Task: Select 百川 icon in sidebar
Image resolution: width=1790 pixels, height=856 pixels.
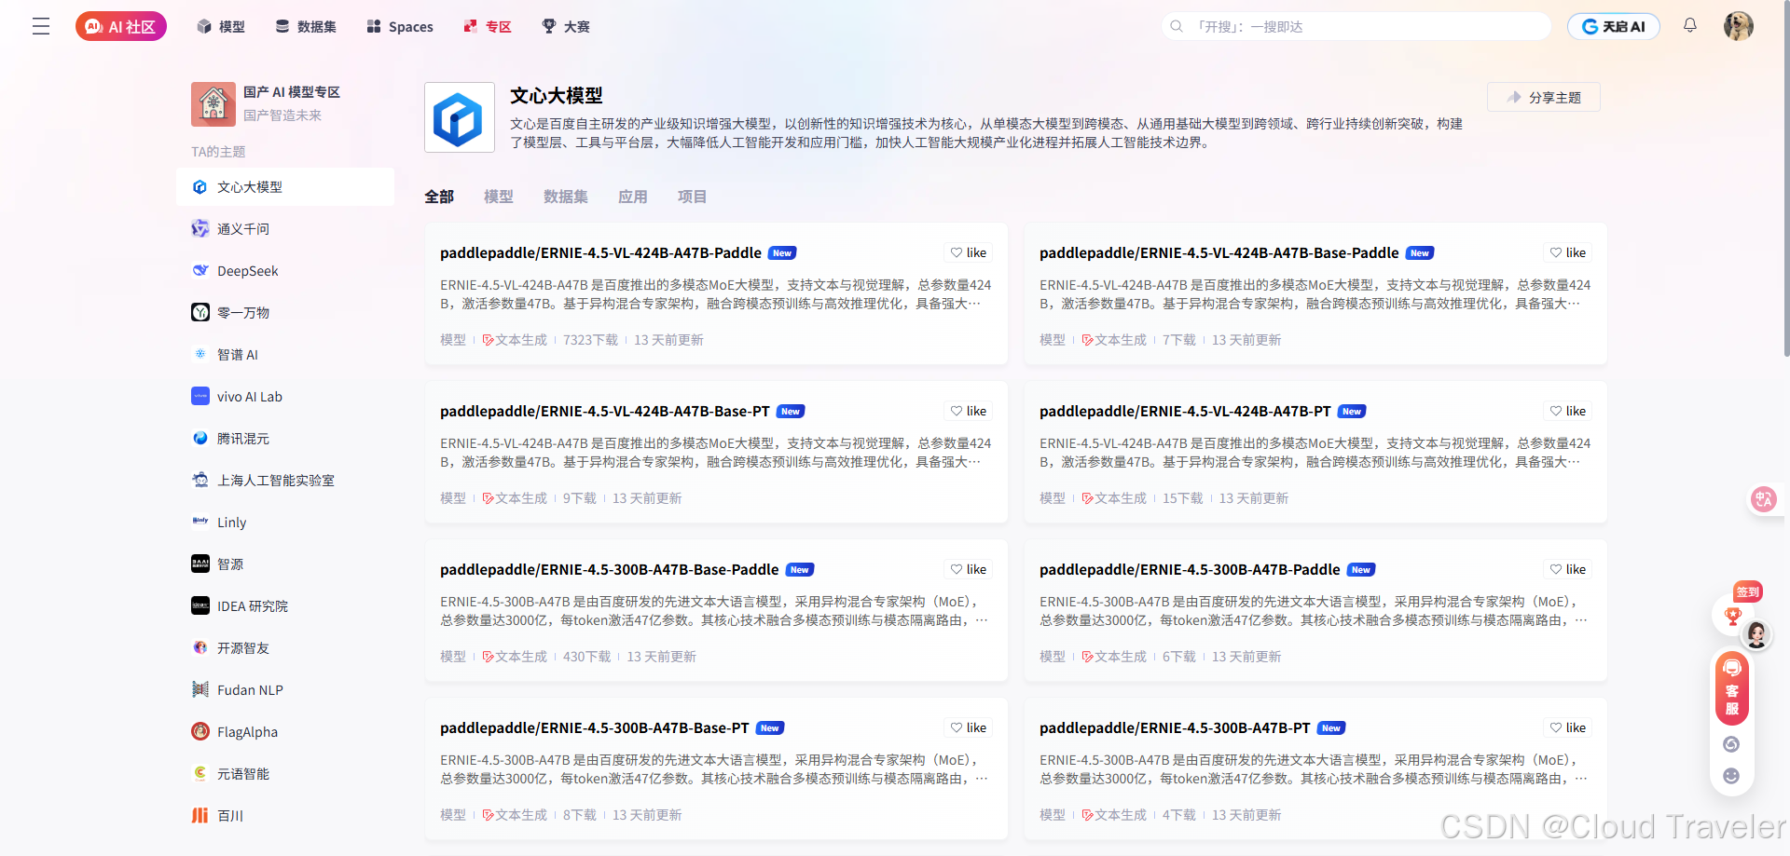Action: click(x=200, y=815)
